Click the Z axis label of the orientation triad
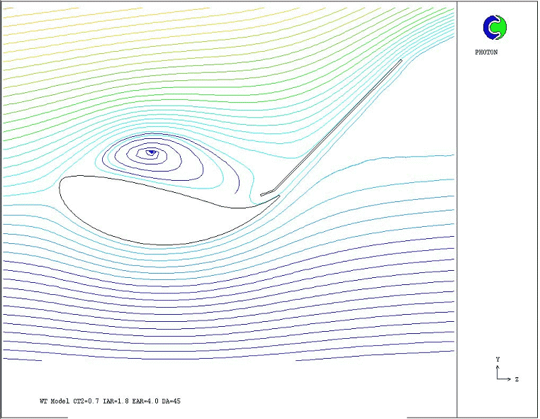 click(517, 380)
